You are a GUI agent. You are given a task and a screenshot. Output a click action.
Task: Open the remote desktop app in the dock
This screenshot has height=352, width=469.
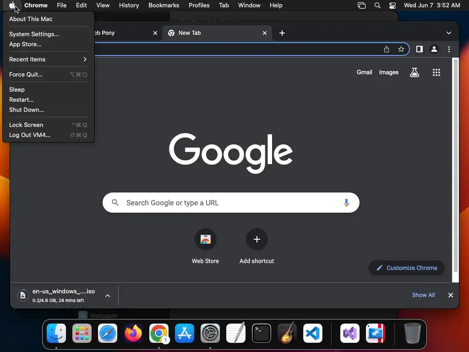[376, 333]
